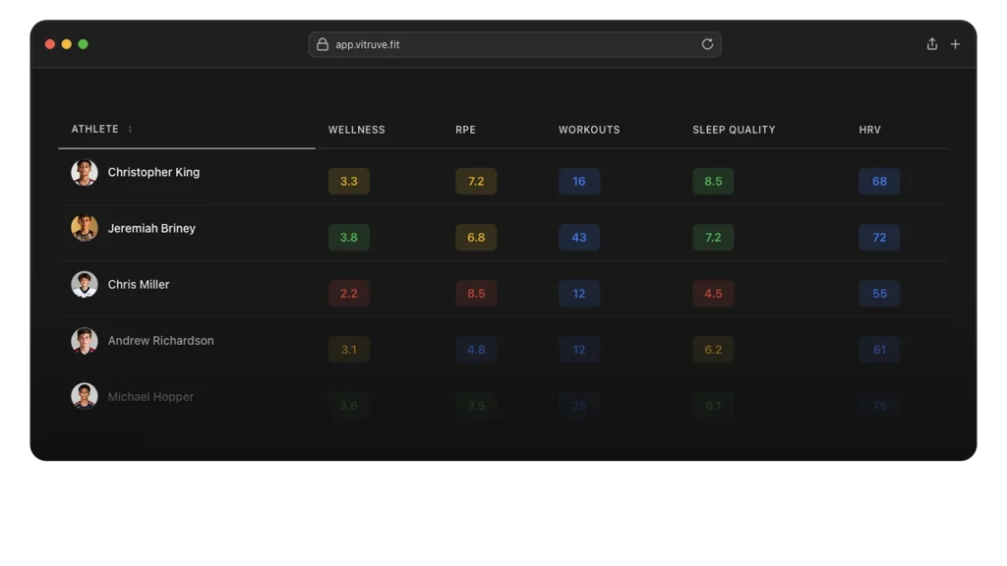1007x566 pixels.
Task: Click Christopher King's avatar
Action: (85, 173)
